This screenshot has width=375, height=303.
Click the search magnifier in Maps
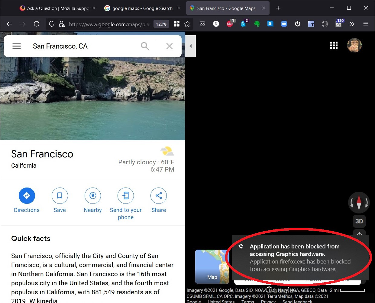[145, 46]
